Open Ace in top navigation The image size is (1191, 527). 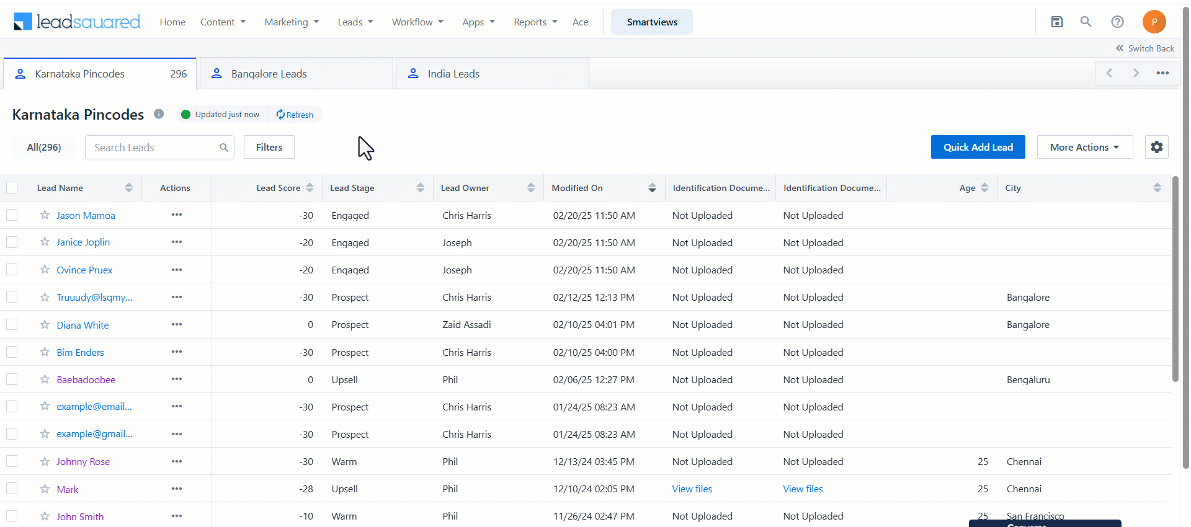coord(580,22)
